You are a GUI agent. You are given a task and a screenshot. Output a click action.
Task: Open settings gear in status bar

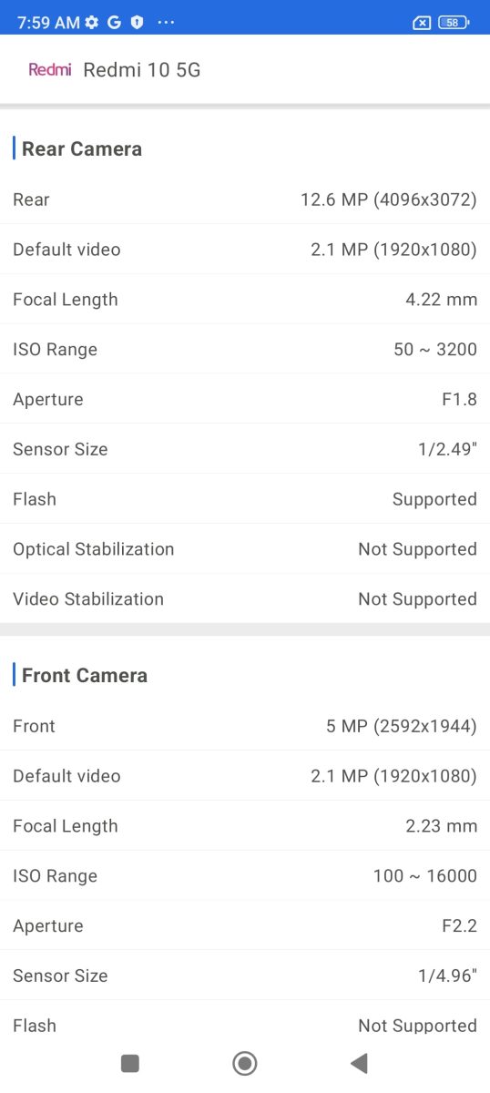pos(91,23)
